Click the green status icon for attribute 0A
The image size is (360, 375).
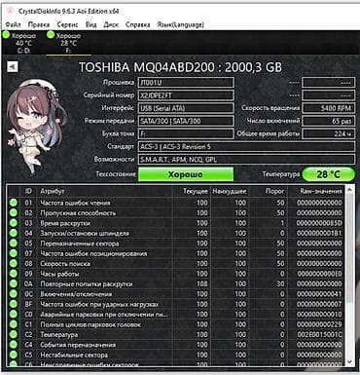pyautogui.click(x=14, y=283)
